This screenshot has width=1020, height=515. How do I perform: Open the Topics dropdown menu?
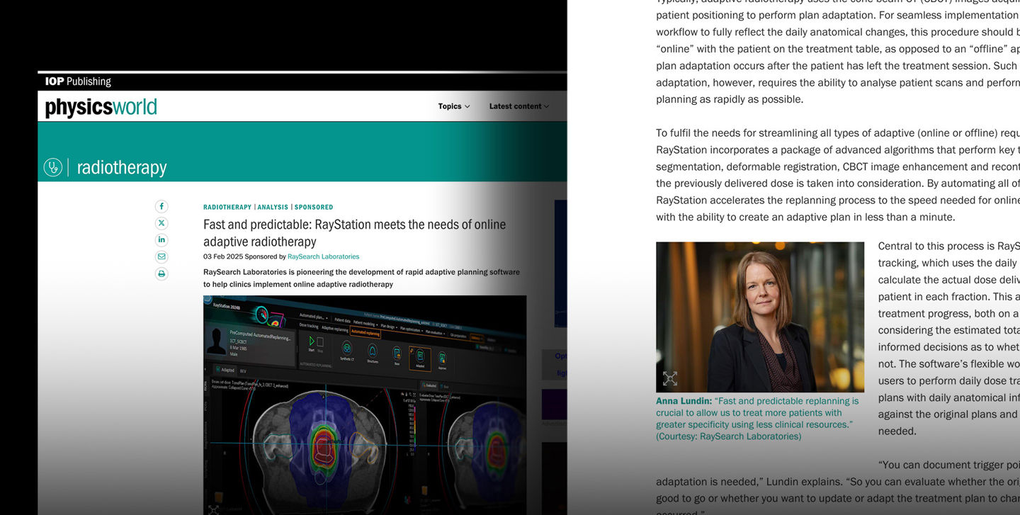453,106
